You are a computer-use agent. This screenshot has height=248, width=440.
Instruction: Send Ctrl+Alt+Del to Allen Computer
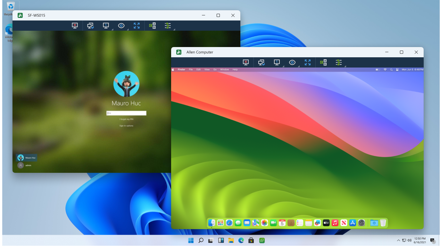(246, 62)
